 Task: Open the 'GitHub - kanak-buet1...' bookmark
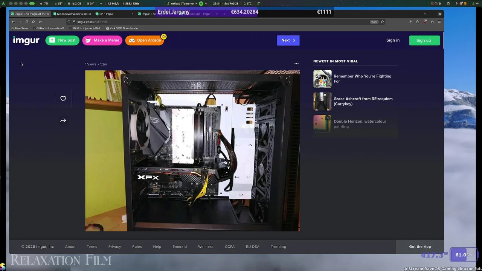49,28
